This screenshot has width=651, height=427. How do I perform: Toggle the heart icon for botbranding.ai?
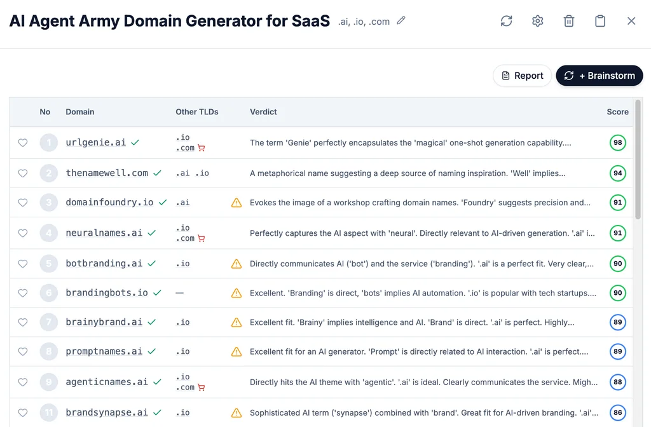[23, 263]
